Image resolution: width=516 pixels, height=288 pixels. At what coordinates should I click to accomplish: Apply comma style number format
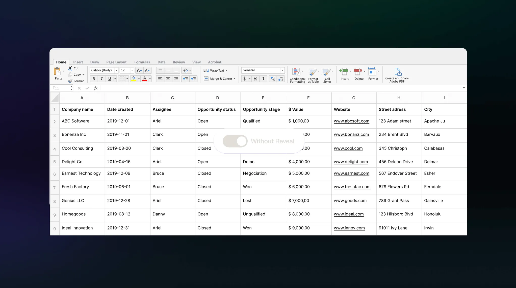pyautogui.click(x=263, y=79)
